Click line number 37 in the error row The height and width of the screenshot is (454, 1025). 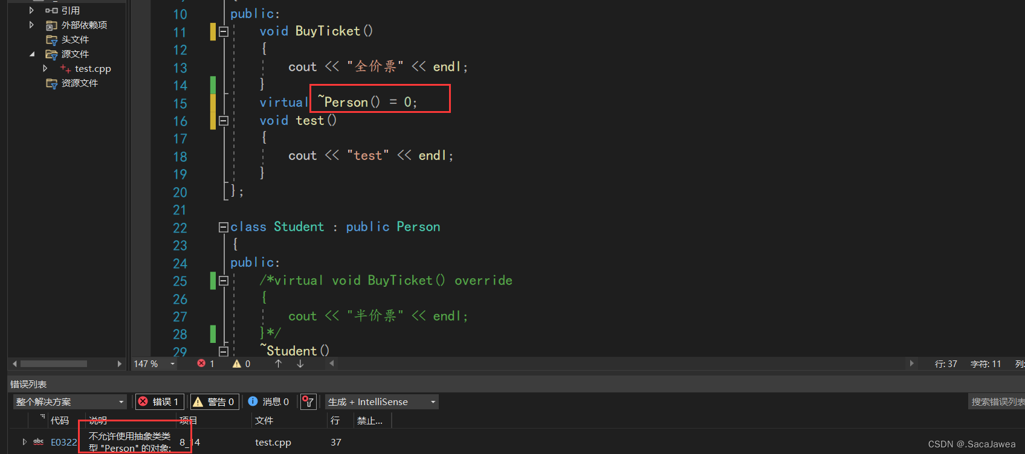[x=336, y=443]
